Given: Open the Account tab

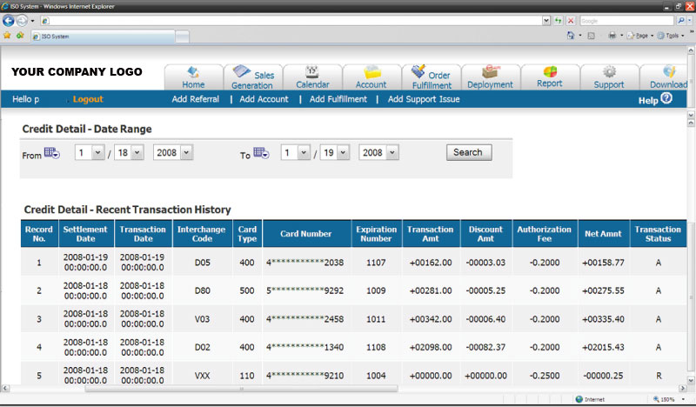Looking at the screenshot, I should 371,77.
